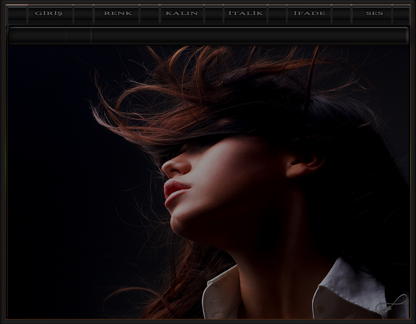
Task: Click the long message field in the bar
Action: pyautogui.click(x=249, y=35)
